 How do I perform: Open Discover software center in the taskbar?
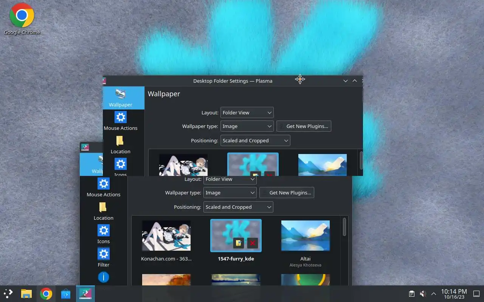click(x=65, y=294)
